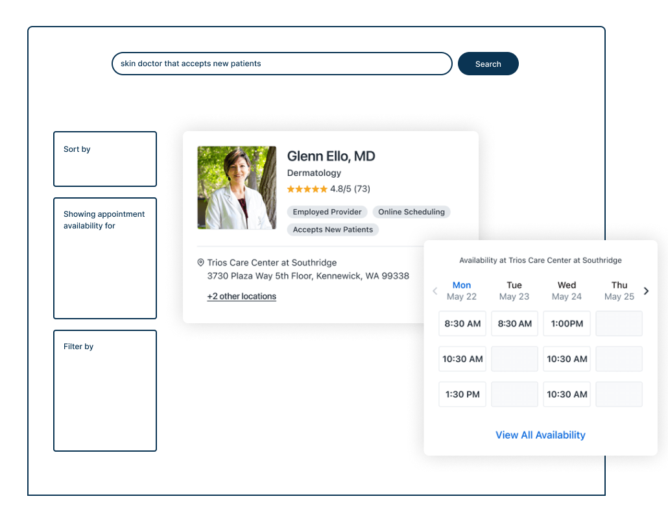Go to previous availability dates arrow
The image size is (668, 527).
(x=435, y=291)
